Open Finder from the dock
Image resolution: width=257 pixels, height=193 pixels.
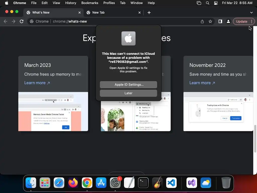pos(31,182)
